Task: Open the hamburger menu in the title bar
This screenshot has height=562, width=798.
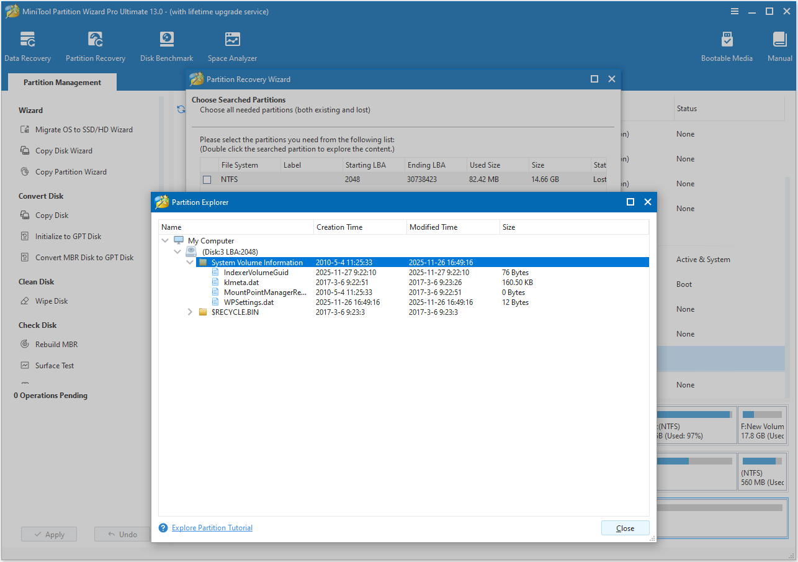Action: pyautogui.click(x=735, y=11)
